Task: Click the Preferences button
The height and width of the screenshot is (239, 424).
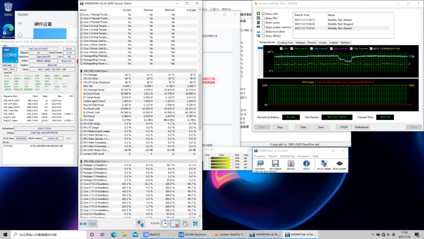Action: (362, 127)
